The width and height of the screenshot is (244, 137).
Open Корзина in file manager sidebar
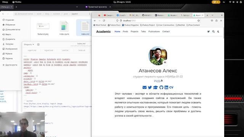pos(8,58)
